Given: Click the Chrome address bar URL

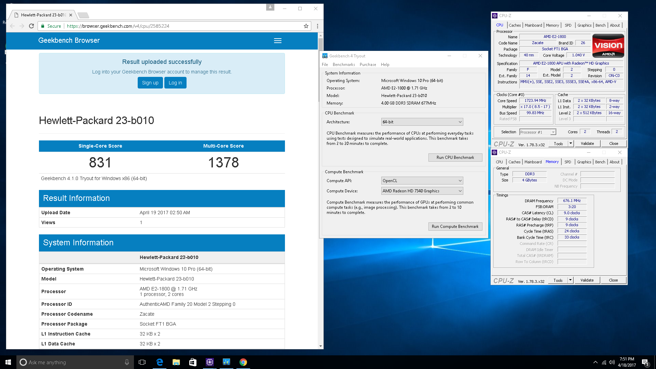Looking at the screenshot, I should (118, 26).
